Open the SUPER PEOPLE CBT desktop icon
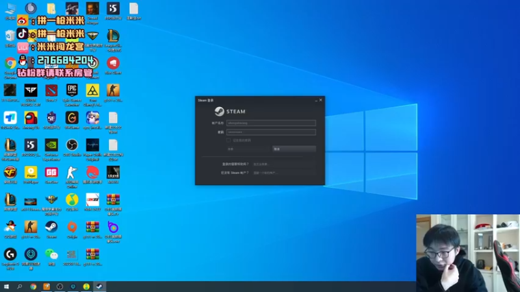Screen dimensions: 520x292 pyautogui.click(x=31, y=90)
